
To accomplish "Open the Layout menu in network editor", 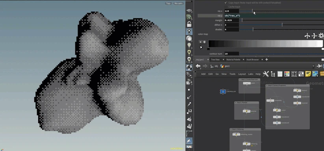I will pyautogui.click(x=242, y=74).
